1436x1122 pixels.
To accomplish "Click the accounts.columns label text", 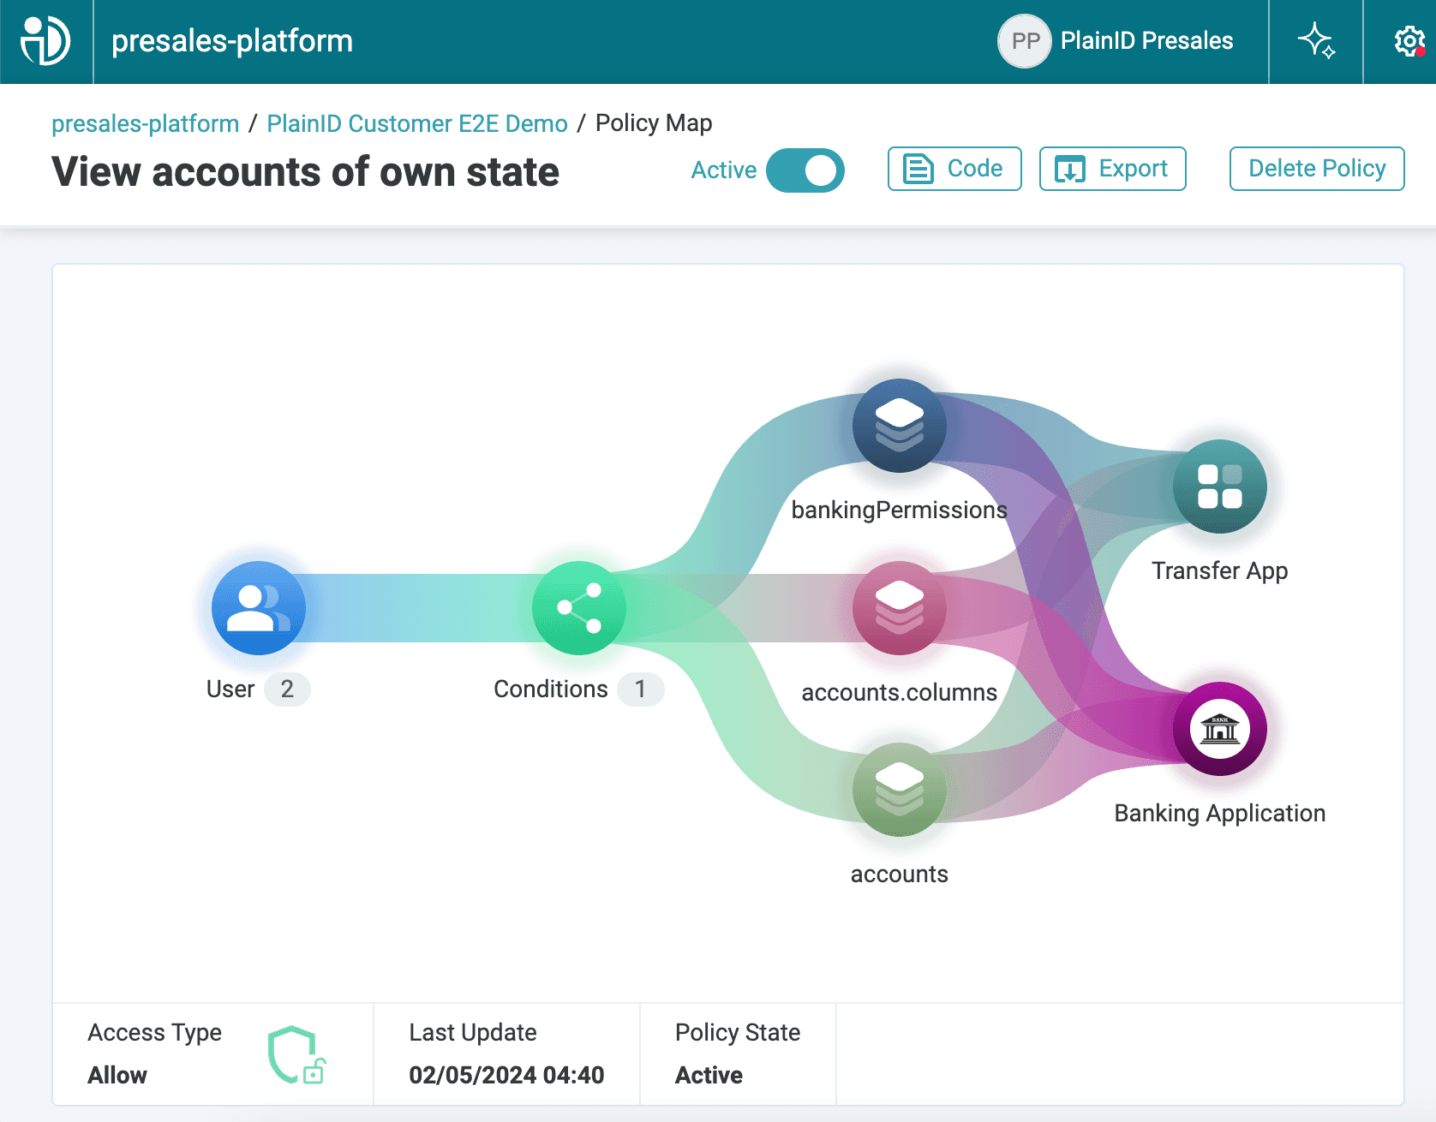I will [x=900, y=692].
